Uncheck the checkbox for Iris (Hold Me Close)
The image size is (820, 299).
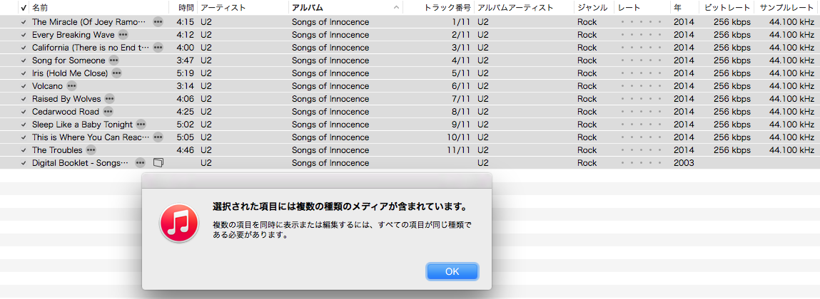[24, 73]
